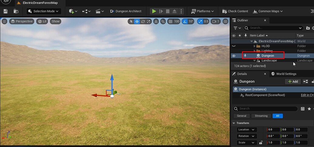Viewport: 314px width, 147px height.
Task: Select the Streaming filter in Details
Action: pos(261,116)
